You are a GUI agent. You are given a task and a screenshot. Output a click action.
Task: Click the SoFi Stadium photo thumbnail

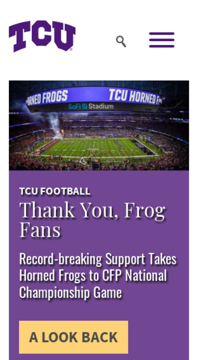click(x=99, y=125)
